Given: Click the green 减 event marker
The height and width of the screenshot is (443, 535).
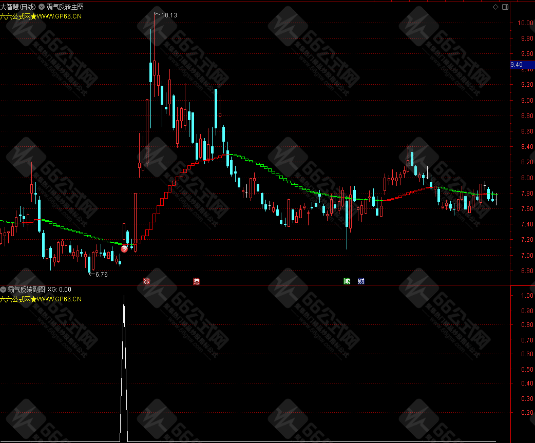Looking at the screenshot, I should [x=347, y=281].
